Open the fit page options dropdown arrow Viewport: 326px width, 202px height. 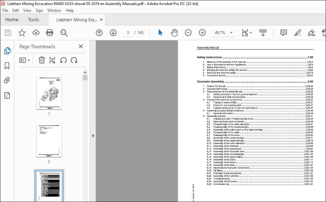(251, 33)
